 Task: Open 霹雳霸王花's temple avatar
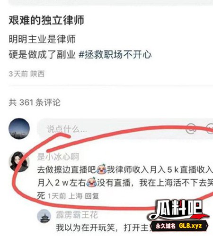click(x=44, y=216)
